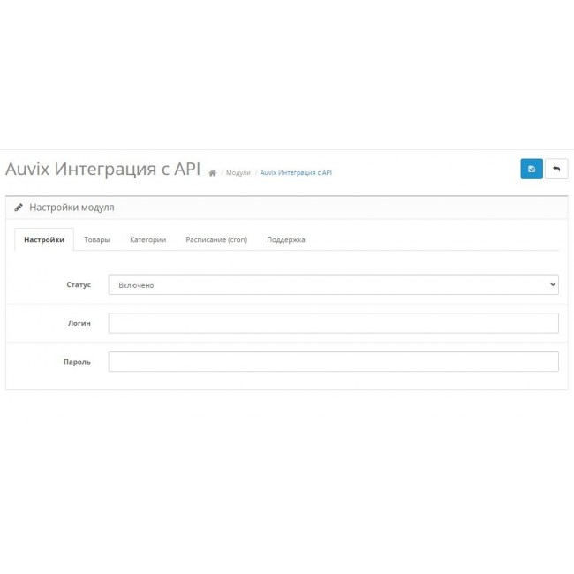Click the blue save icon button
This screenshot has width=574, height=574.
[x=532, y=169]
